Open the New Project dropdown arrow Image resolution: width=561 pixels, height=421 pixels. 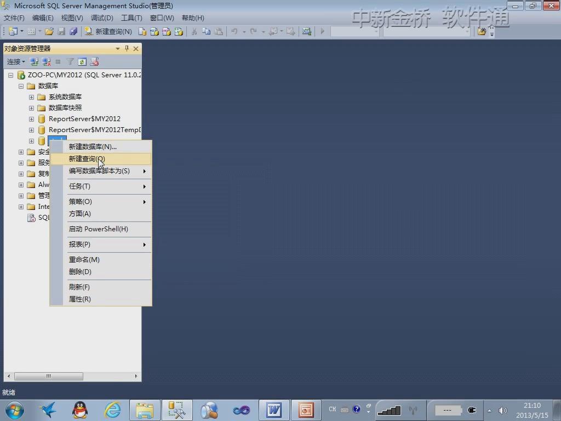21,31
